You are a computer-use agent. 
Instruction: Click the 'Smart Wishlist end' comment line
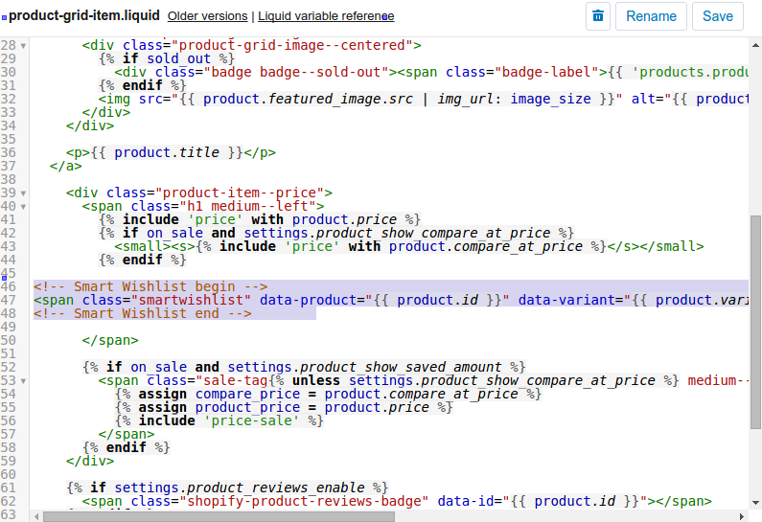pos(143,314)
